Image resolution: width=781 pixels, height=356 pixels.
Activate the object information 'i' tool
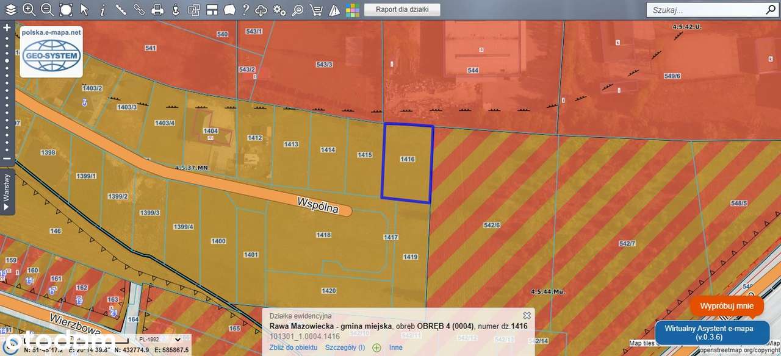pos(102,10)
